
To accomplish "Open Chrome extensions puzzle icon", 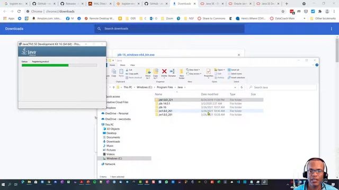I will 320,12.
